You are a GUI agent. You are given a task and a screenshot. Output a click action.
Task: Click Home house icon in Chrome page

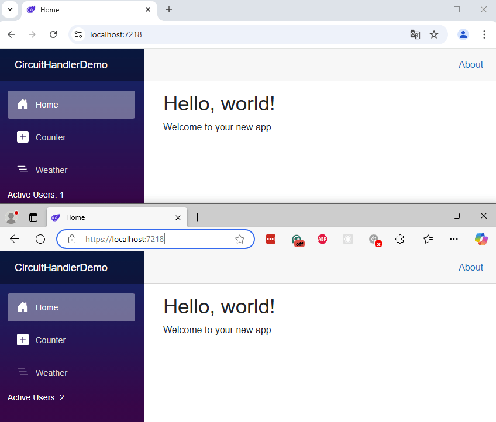click(23, 104)
